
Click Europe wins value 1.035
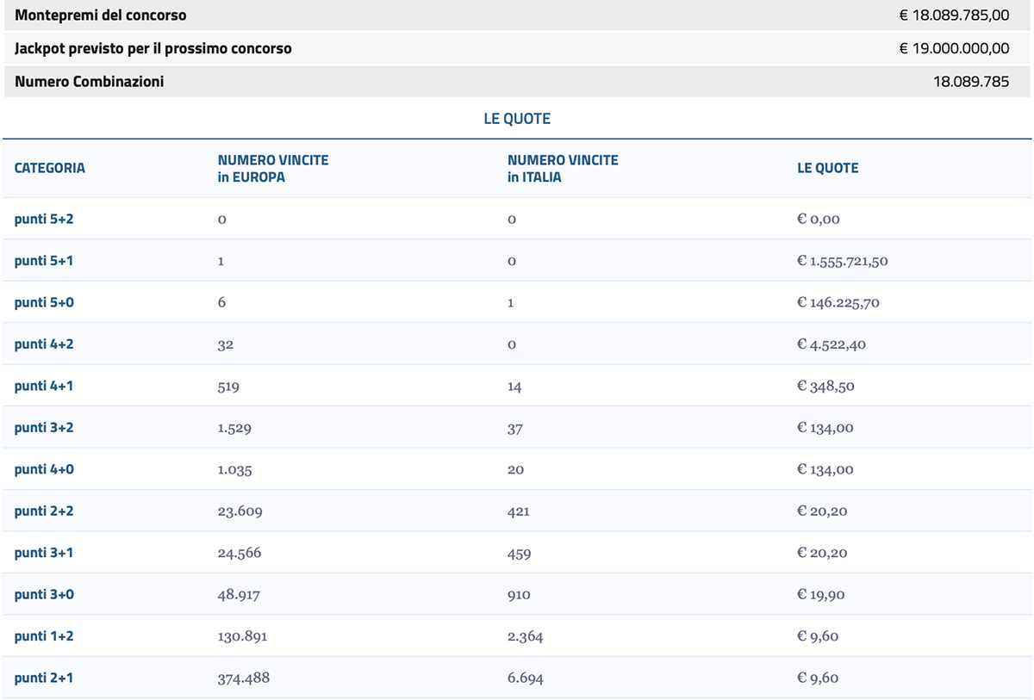coord(235,470)
